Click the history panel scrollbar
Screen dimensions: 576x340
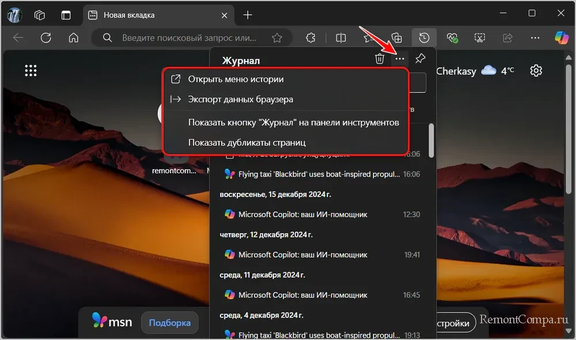(x=431, y=140)
